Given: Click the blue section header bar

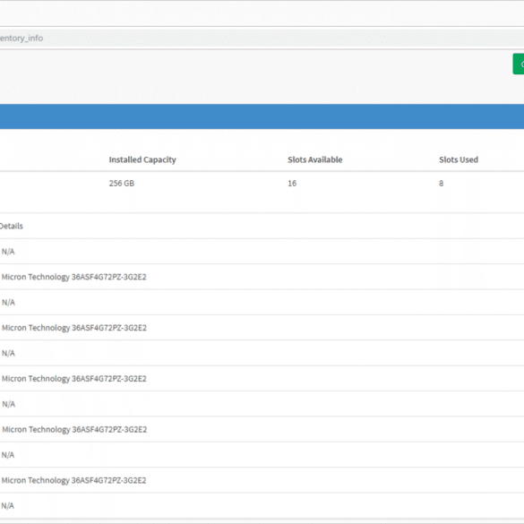Looking at the screenshot, I should click(262, 116).
